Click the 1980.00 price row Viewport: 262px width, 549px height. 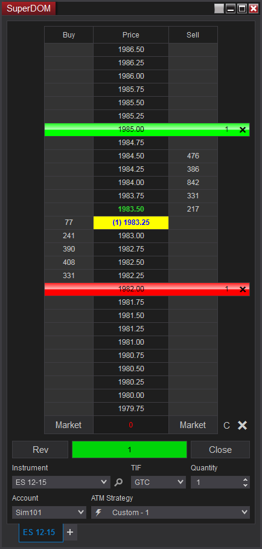131,395
